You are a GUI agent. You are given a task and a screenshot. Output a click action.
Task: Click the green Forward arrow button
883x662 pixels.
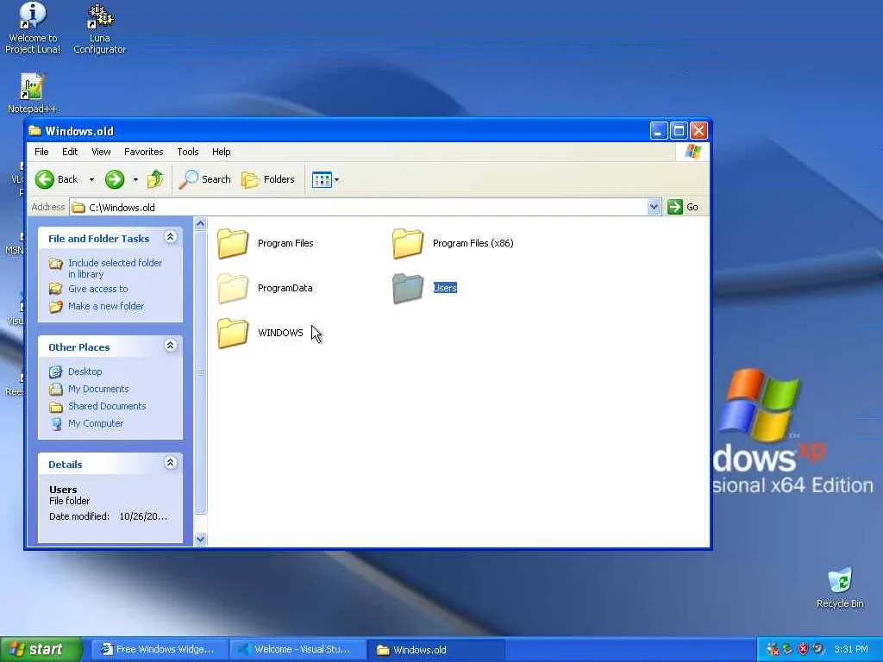[115, 179]
